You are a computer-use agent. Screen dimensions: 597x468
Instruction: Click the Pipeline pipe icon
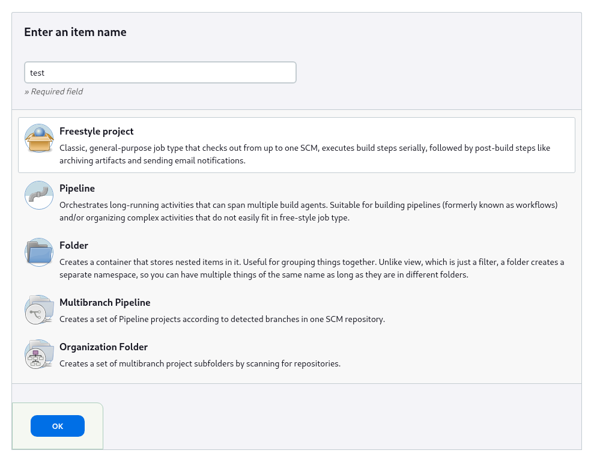pyautogui.click(x=39, y=195)
